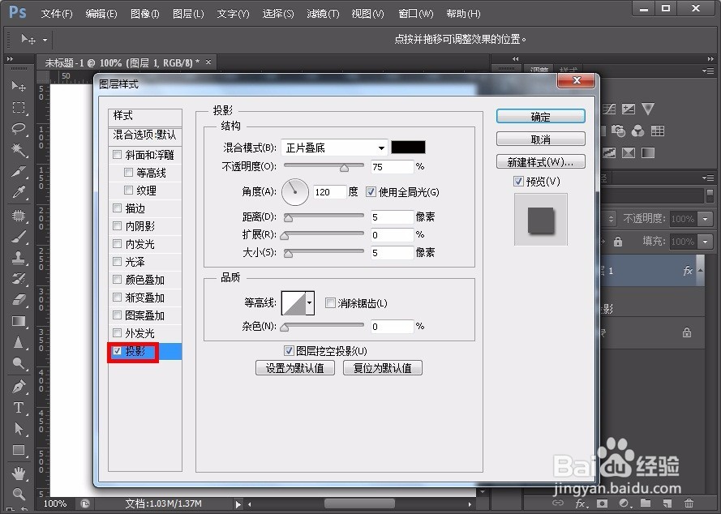This screenshot has width=721, height=514.
Task: Click the 取消 button
Action: click(x=541, y=139)
